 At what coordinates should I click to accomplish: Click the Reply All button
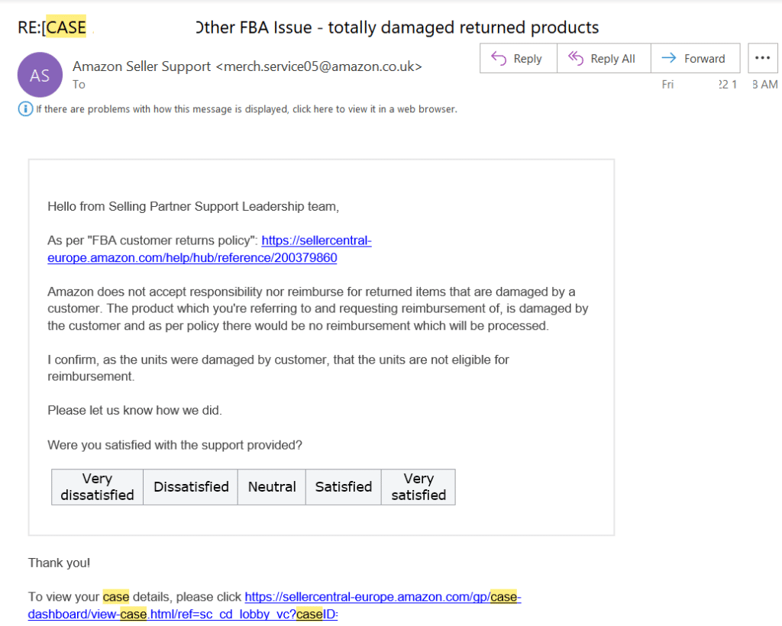click(x=603, y=58)
